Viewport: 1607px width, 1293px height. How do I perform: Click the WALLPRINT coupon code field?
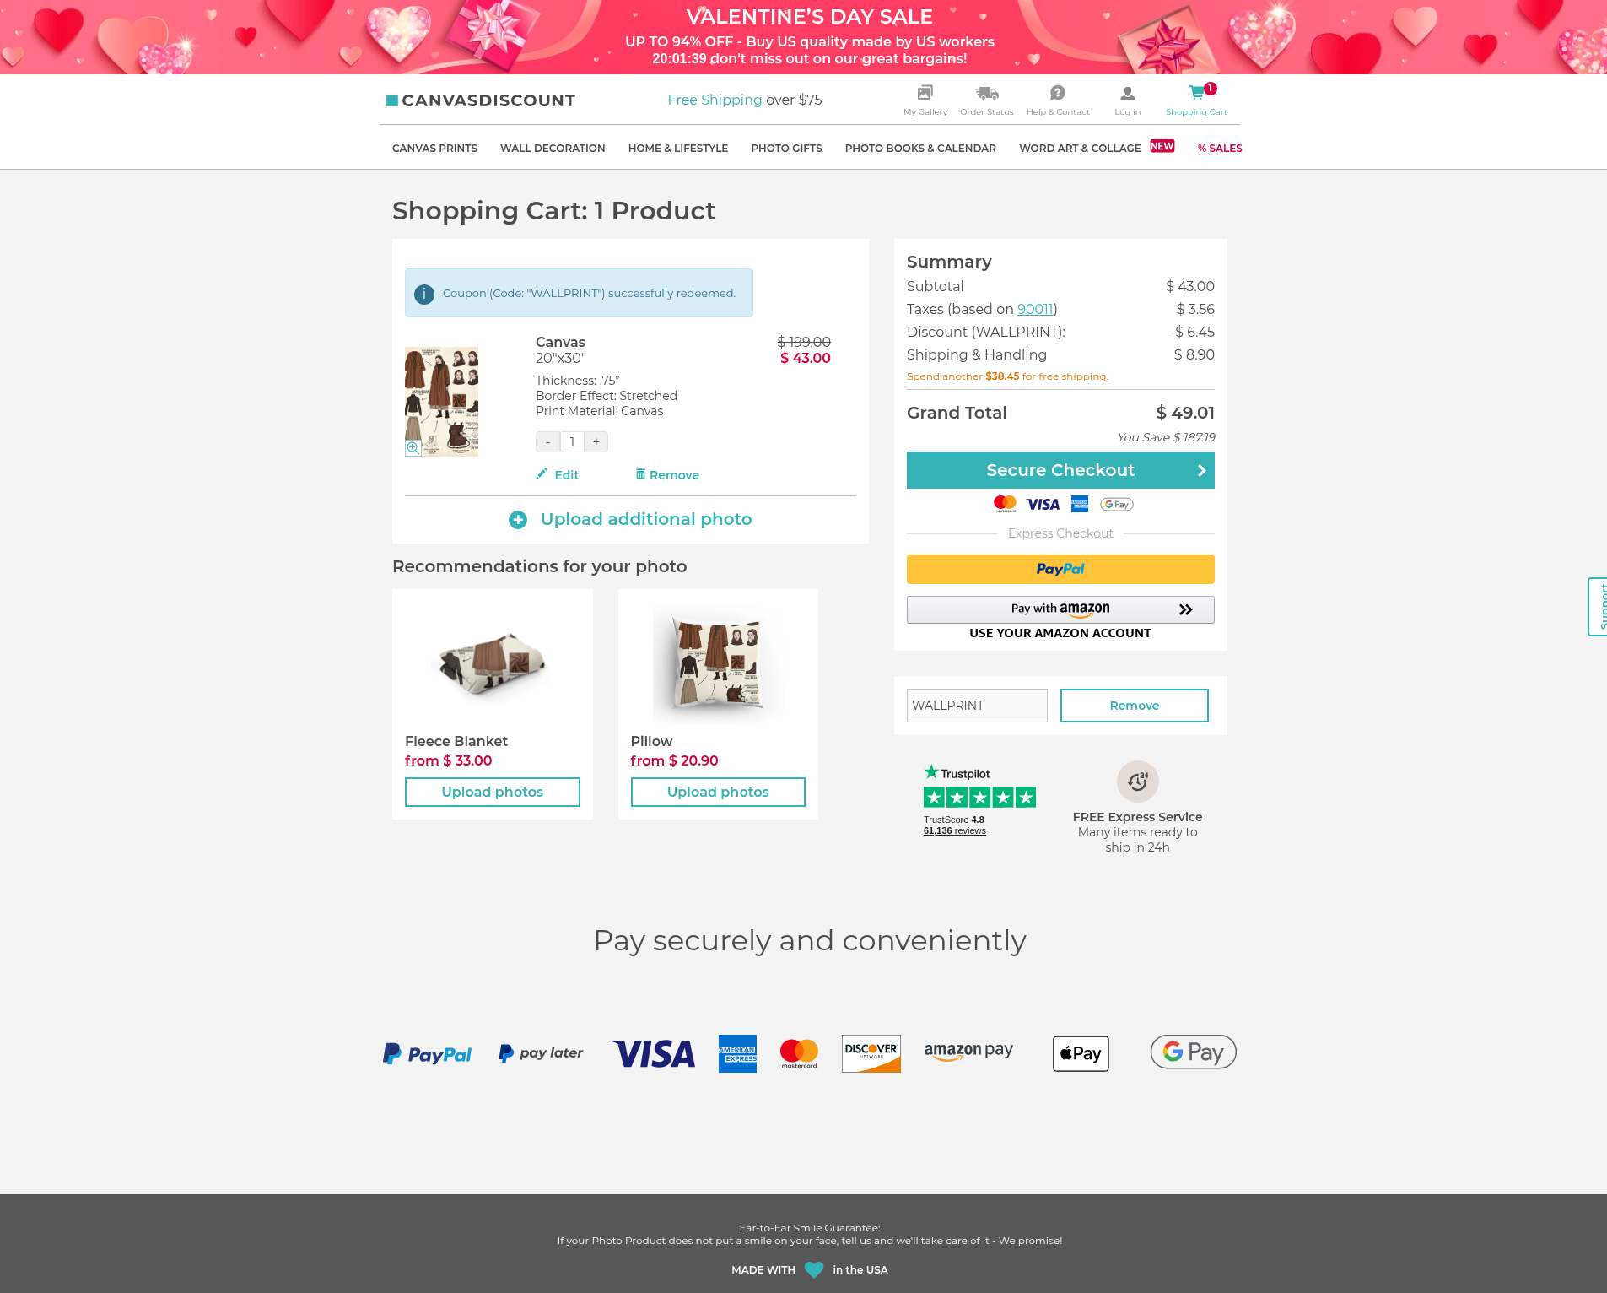coord(977,706)
